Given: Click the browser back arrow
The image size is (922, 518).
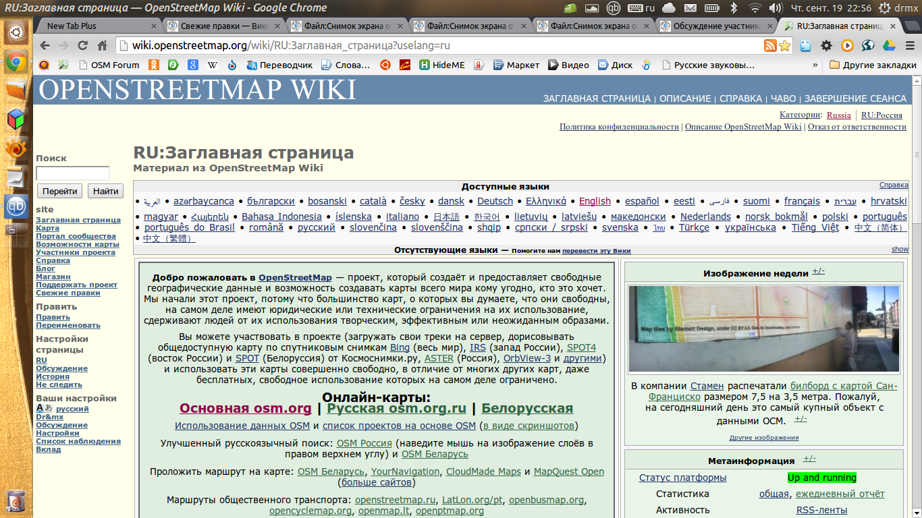Looking at the screenshot, I should (x=45, y=46).
